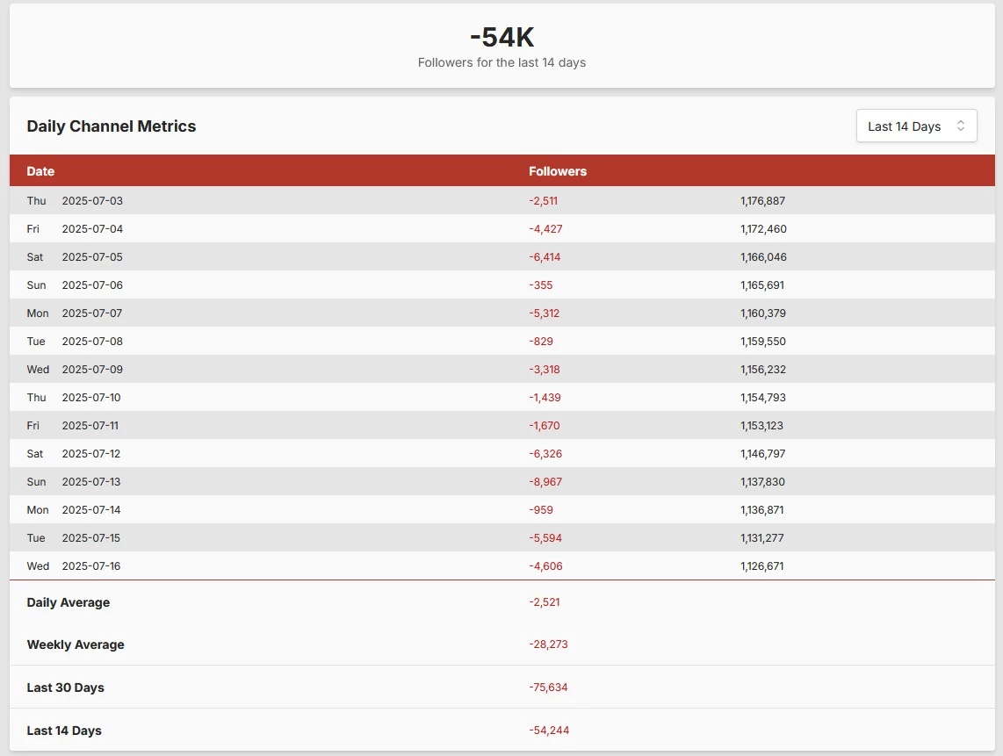This screenshot has width=1003, height=756.
Task: Click total followers 1,137,830
Action: (x=762, y=482)
